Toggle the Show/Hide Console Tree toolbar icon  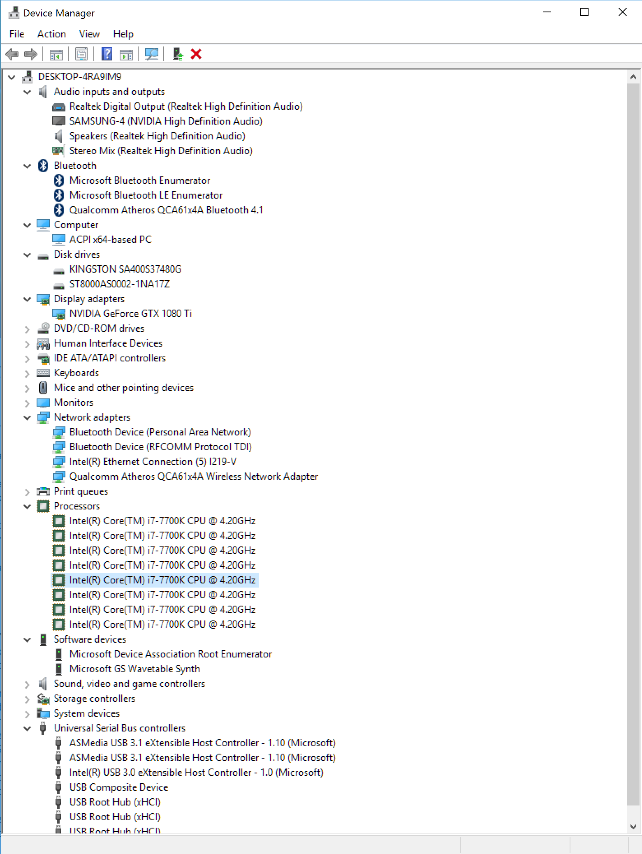56,54
